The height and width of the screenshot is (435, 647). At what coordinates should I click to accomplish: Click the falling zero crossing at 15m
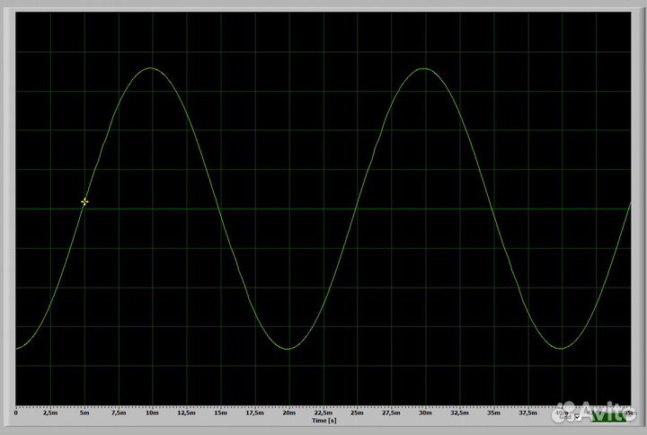click(220, 209)
